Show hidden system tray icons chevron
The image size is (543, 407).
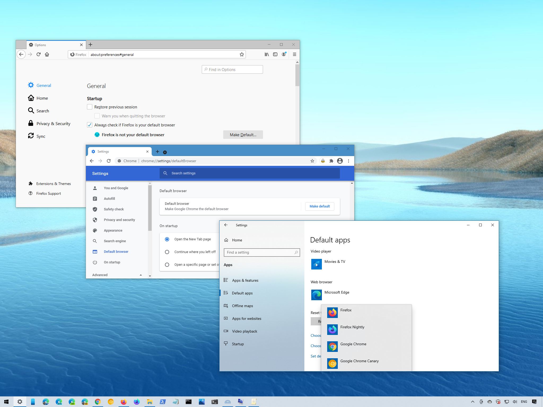(472, 402)
